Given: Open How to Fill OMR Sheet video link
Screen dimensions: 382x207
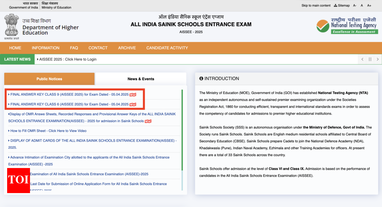Looking at the screenshot, I should [x=48, y=131].
